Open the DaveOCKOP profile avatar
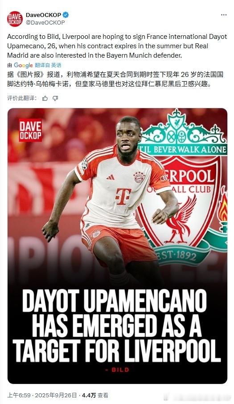The width and height of the screenshot is (234, 404). [x=15, y=19]
